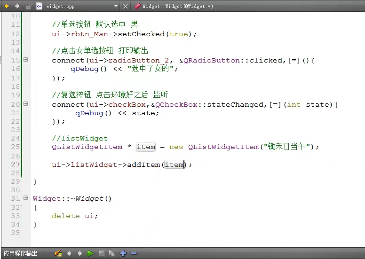Image resolution: width=365 pixels, height=259 pixels.
Task: Click the comment //单选按钮 默认选中 男
Action: 95,24
